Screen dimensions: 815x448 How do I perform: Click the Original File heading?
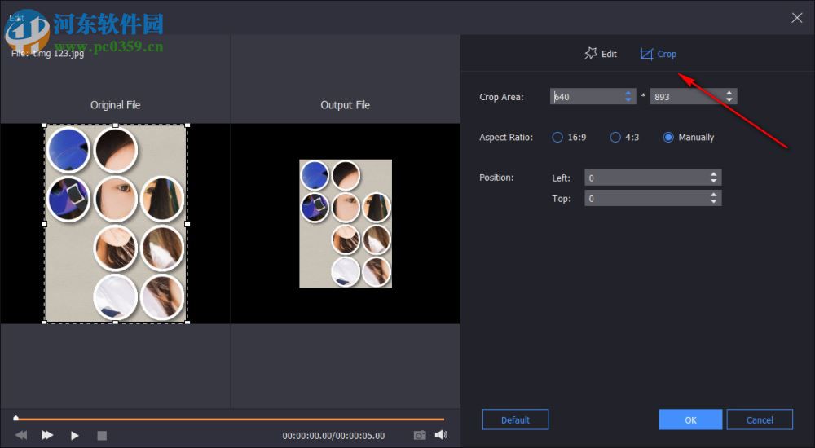click(116, 105)
